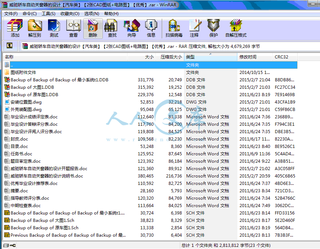The width and height of the screenshot is (320, 249).
Task: Select icon of 摘要.doc file
Action: pos(7,191)
